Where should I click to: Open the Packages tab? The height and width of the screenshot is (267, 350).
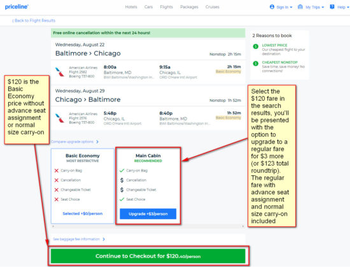189,7
